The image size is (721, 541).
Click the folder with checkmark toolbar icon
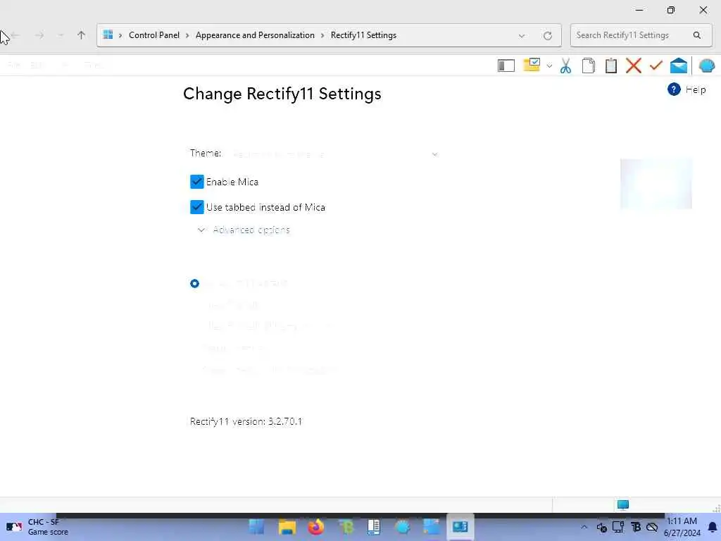532,65
